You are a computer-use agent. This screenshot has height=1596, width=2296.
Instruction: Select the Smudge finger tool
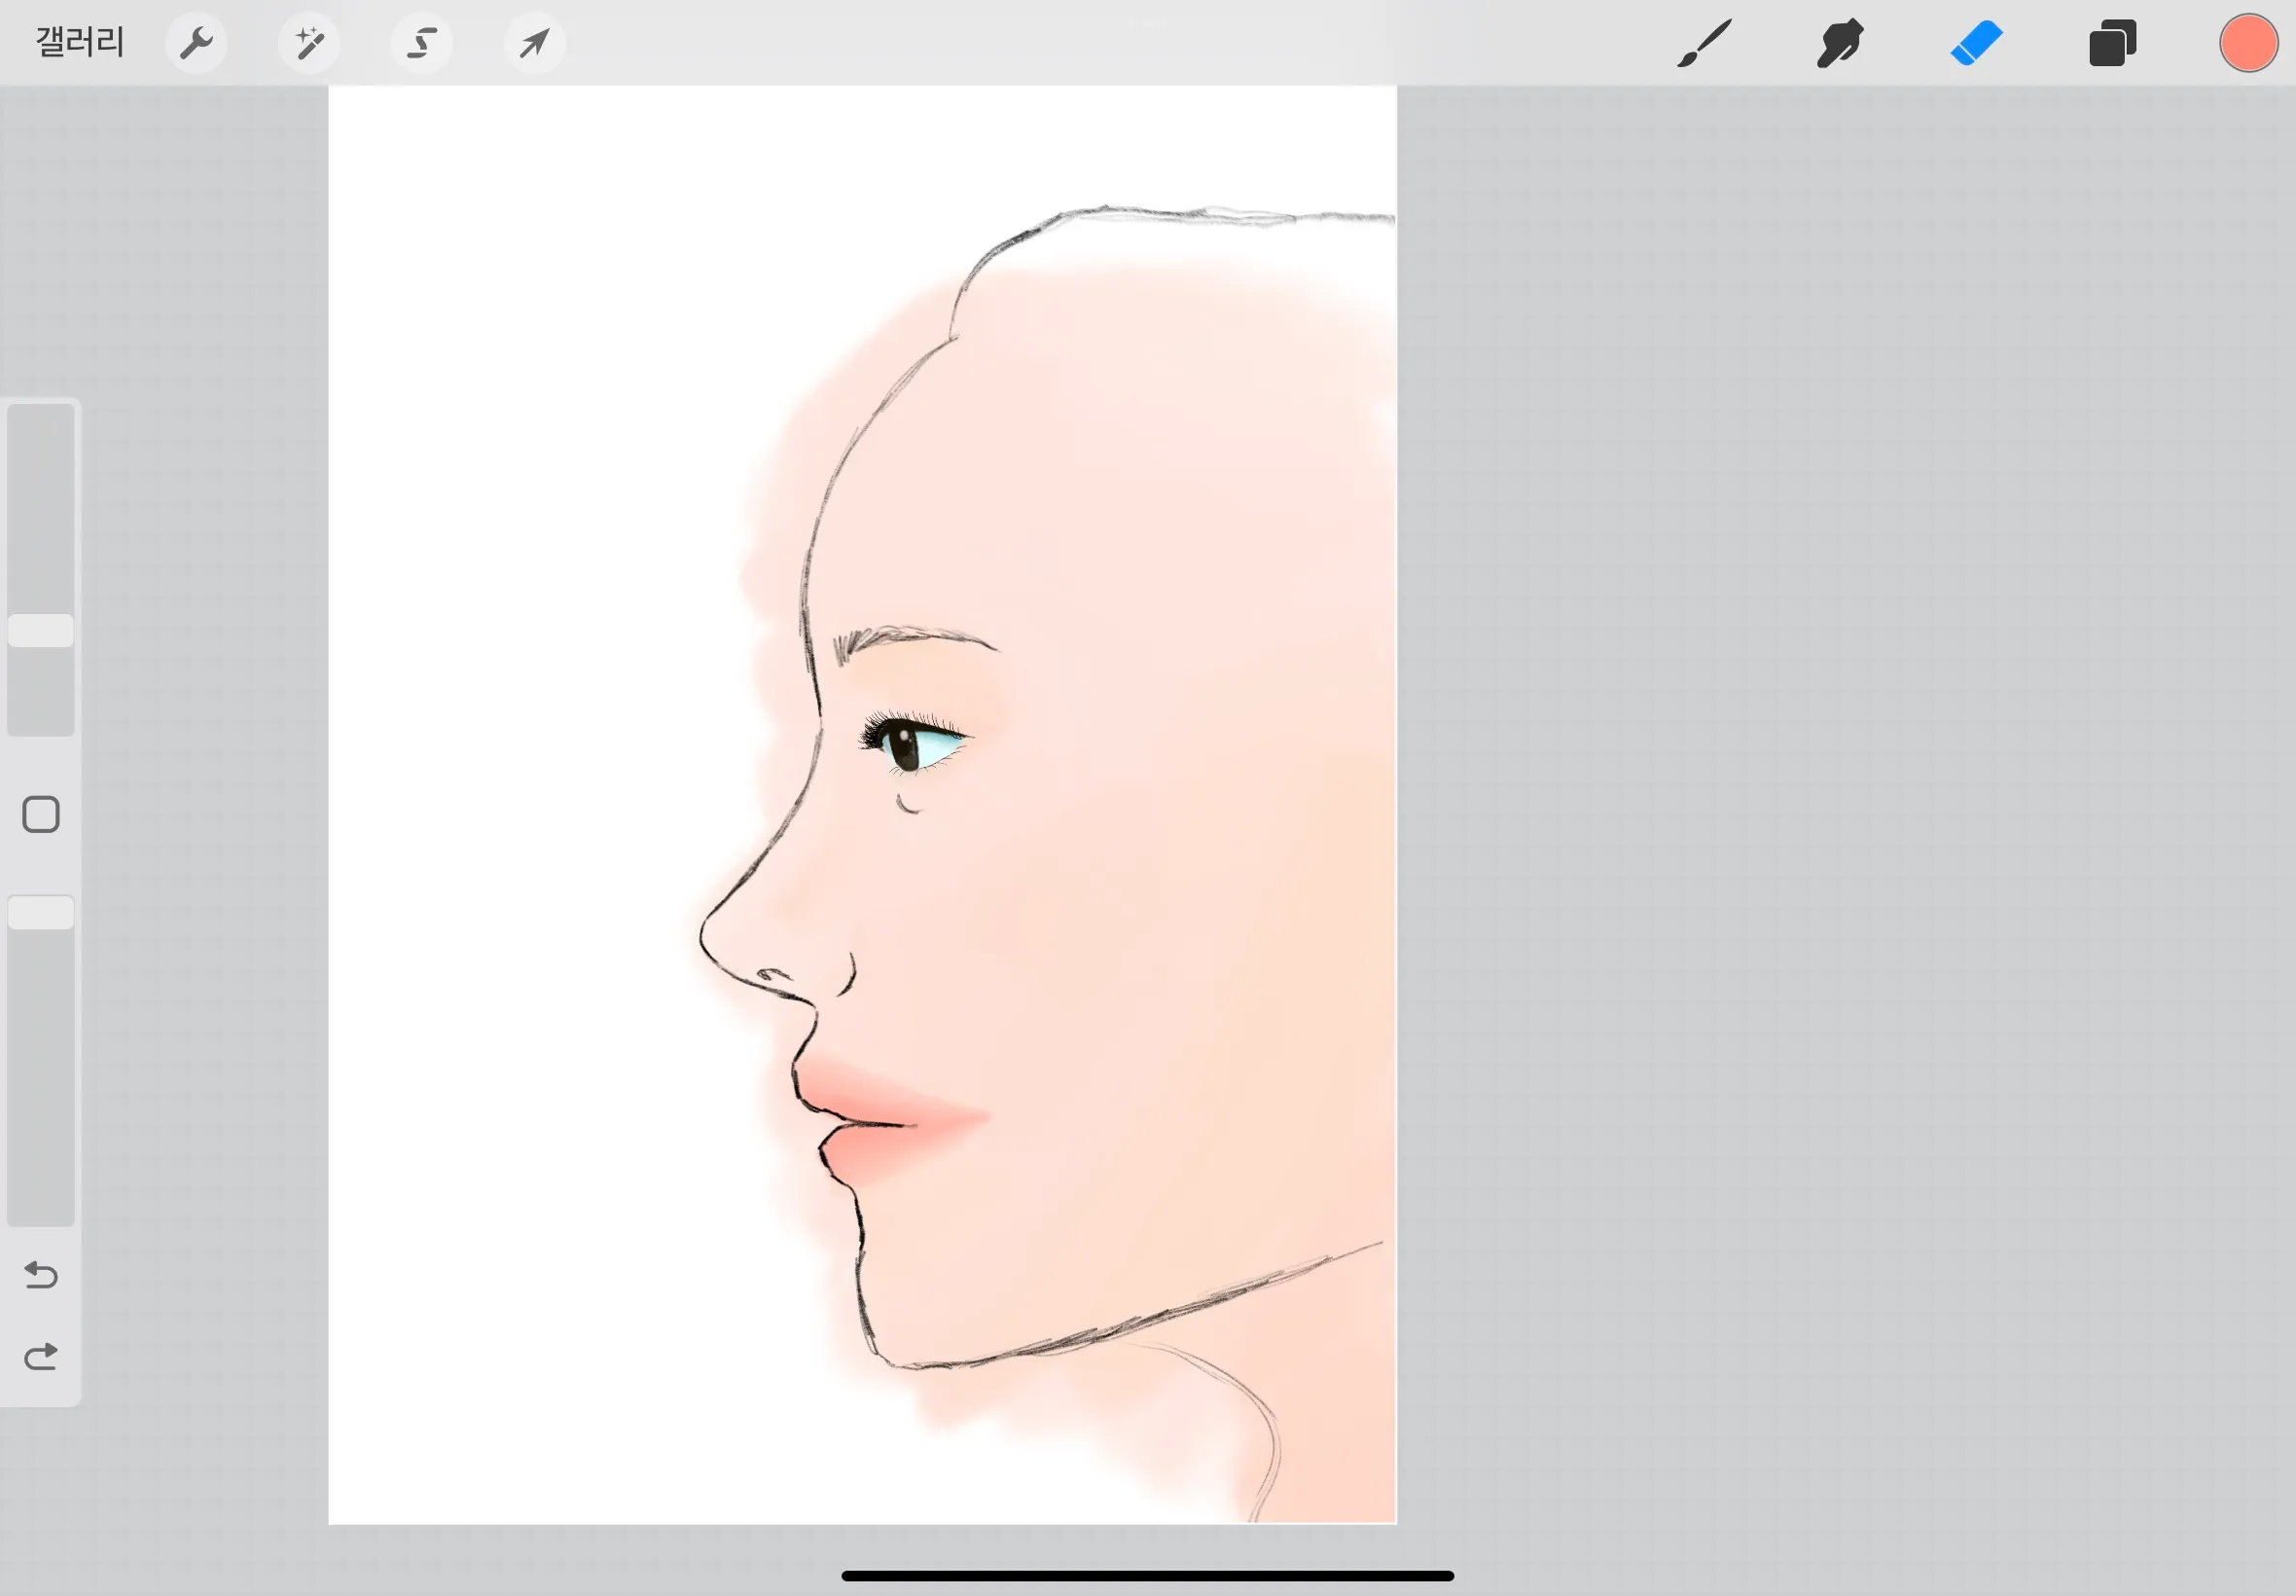1840,43
